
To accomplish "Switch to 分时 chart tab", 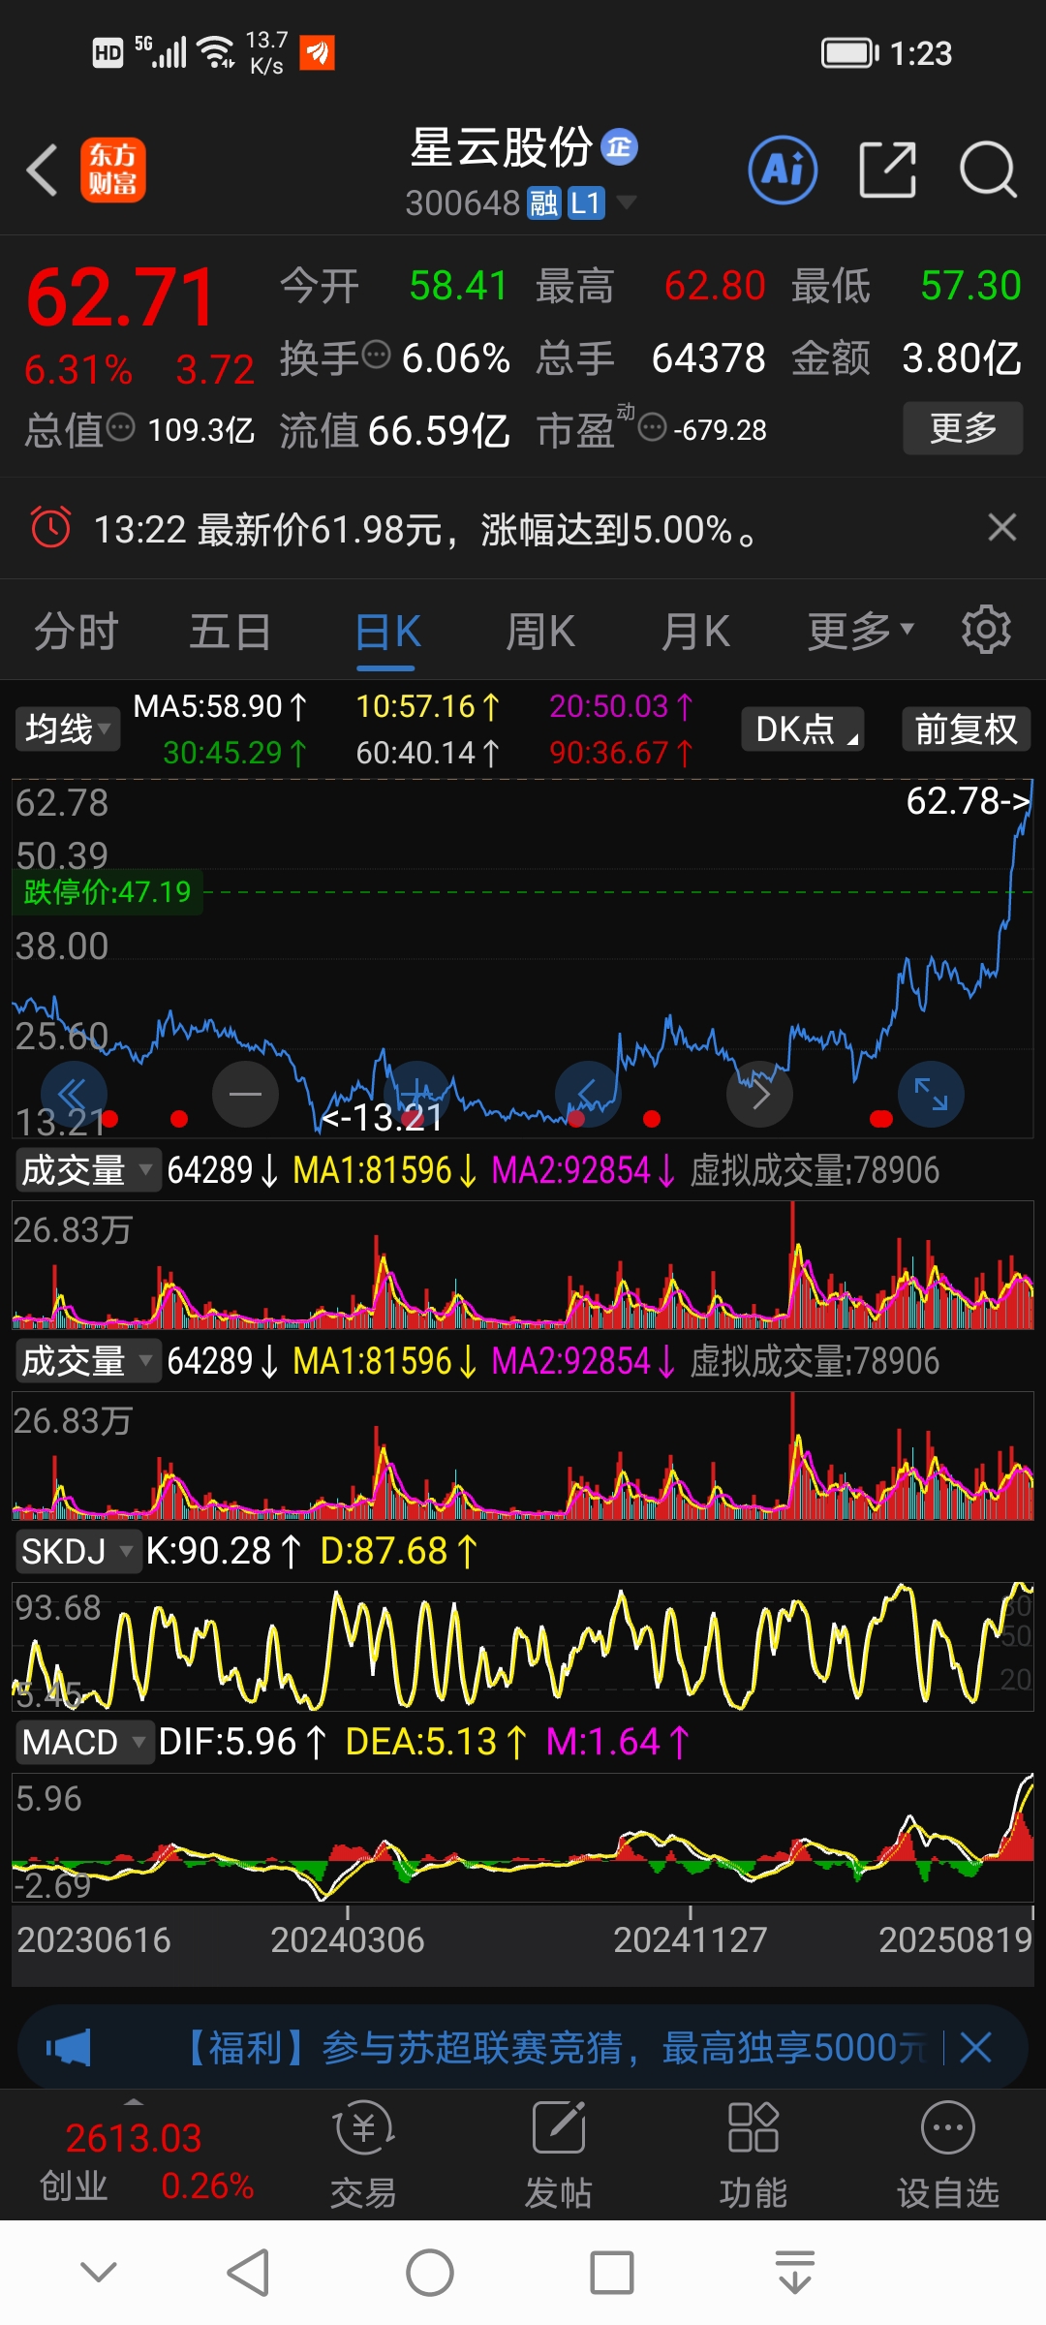I will point(76,632).
